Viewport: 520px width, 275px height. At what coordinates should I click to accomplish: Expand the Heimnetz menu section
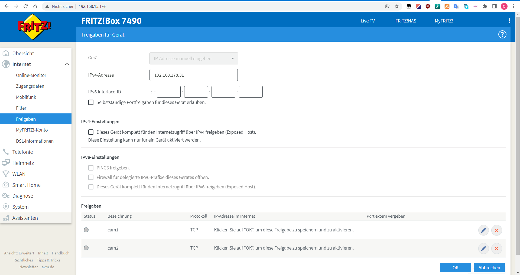click(23, 163)
